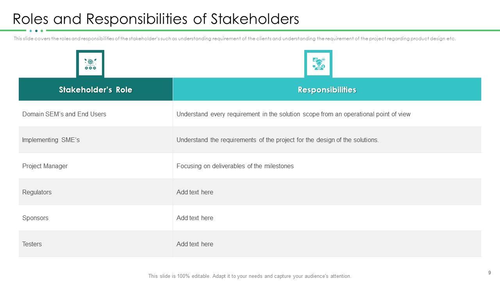Select the Responsibilities column header
The width and height of the screenshot is (500, 281).
tap(327, 90)
